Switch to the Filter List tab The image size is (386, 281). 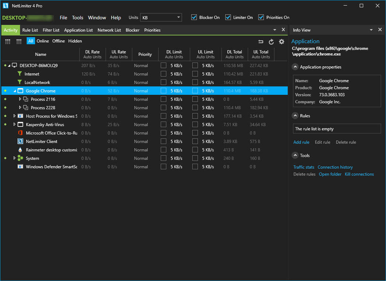point(51,30)
